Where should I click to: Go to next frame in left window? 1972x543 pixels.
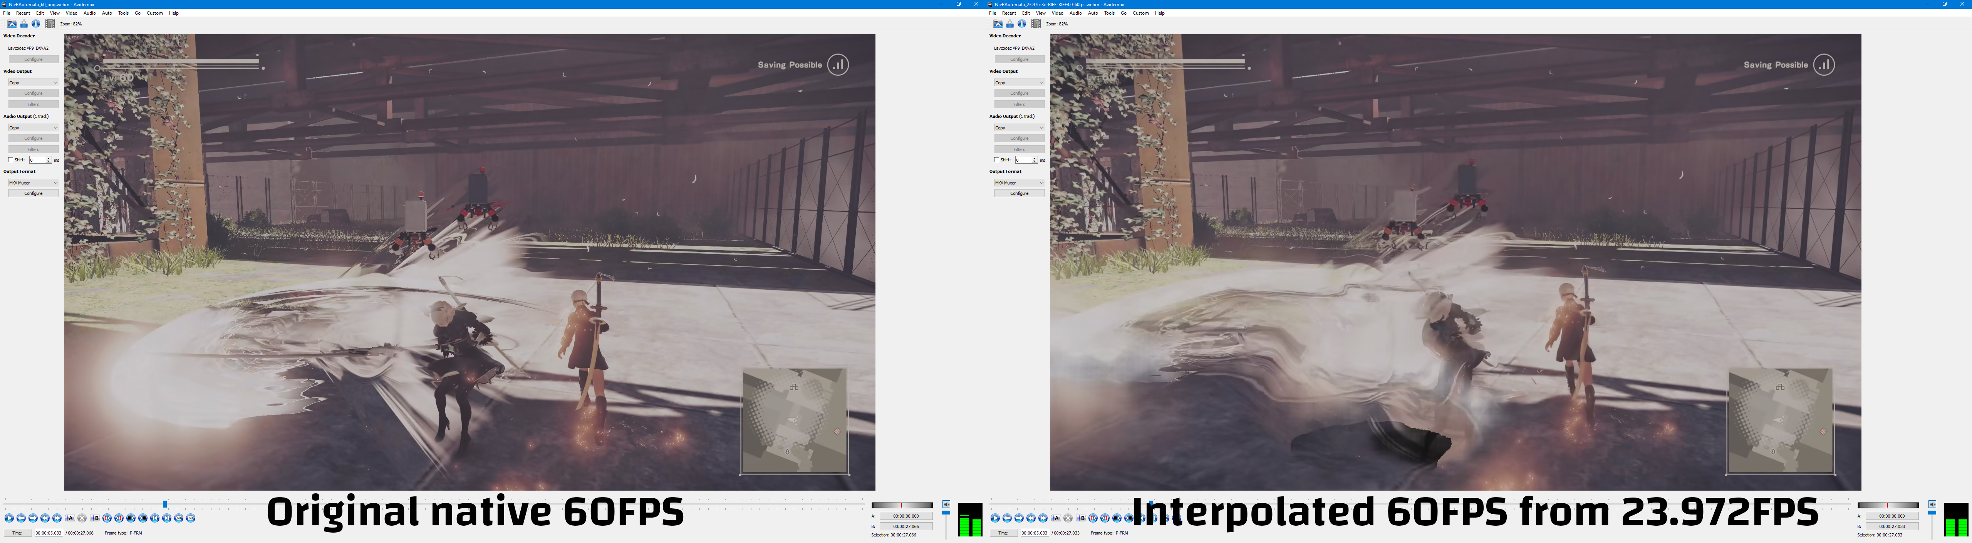tap(33, 518)
